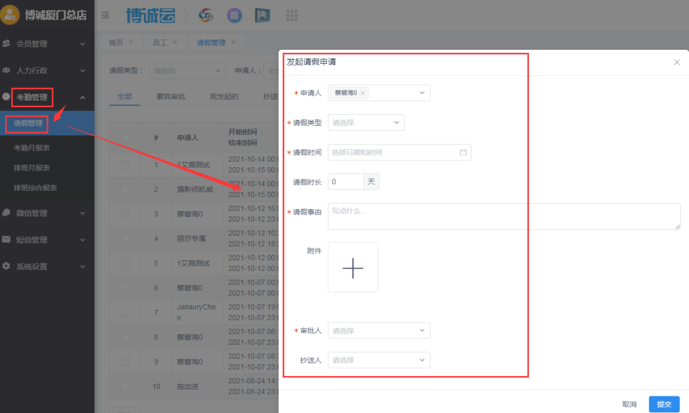Open the 审批人 dropdown
This screenshot has height=413, width=689.
(378, 330)
